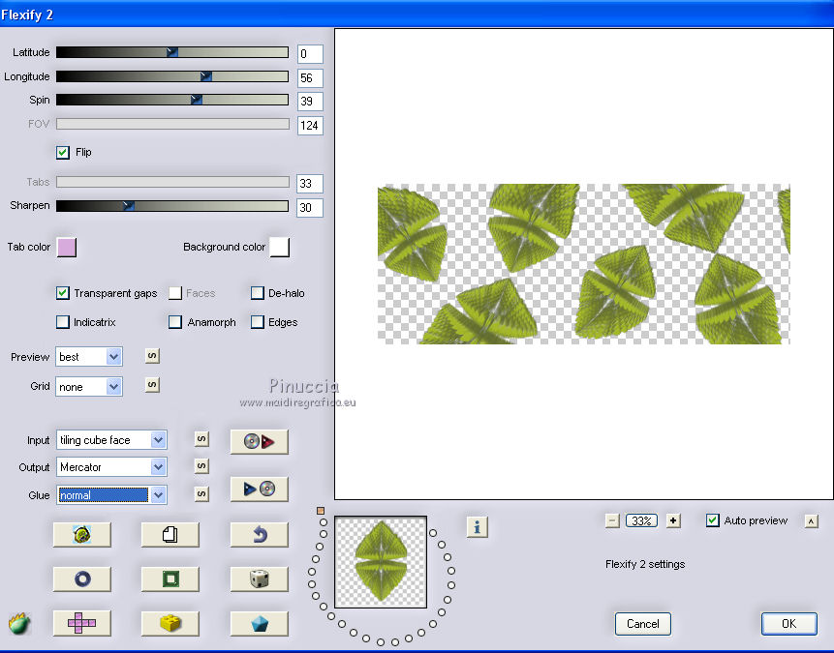834x653 pixels.
Task: Click the dice randomize button
Action: pos(259,579)
